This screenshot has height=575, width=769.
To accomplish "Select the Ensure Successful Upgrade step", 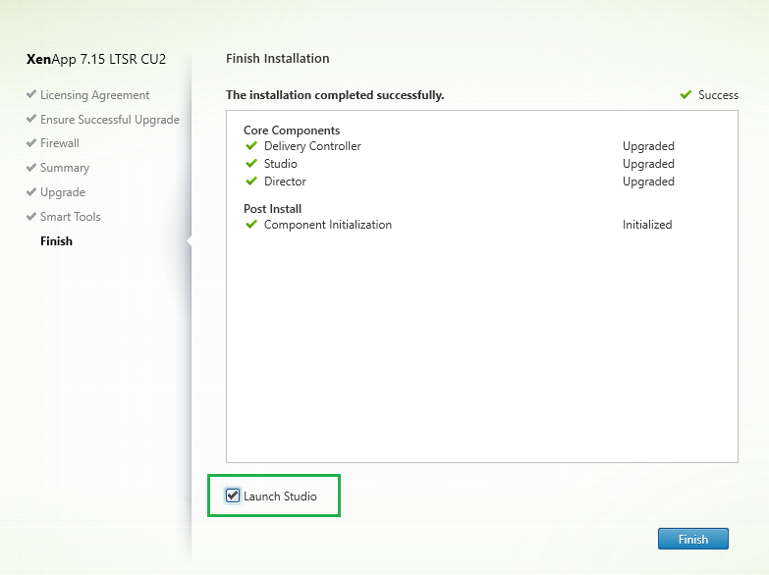I will tap(109, 120).
